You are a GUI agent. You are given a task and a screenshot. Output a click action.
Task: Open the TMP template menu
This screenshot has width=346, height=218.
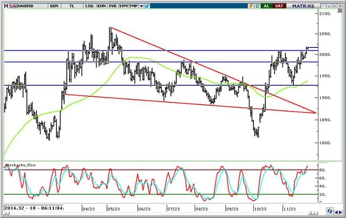point(134,6)
